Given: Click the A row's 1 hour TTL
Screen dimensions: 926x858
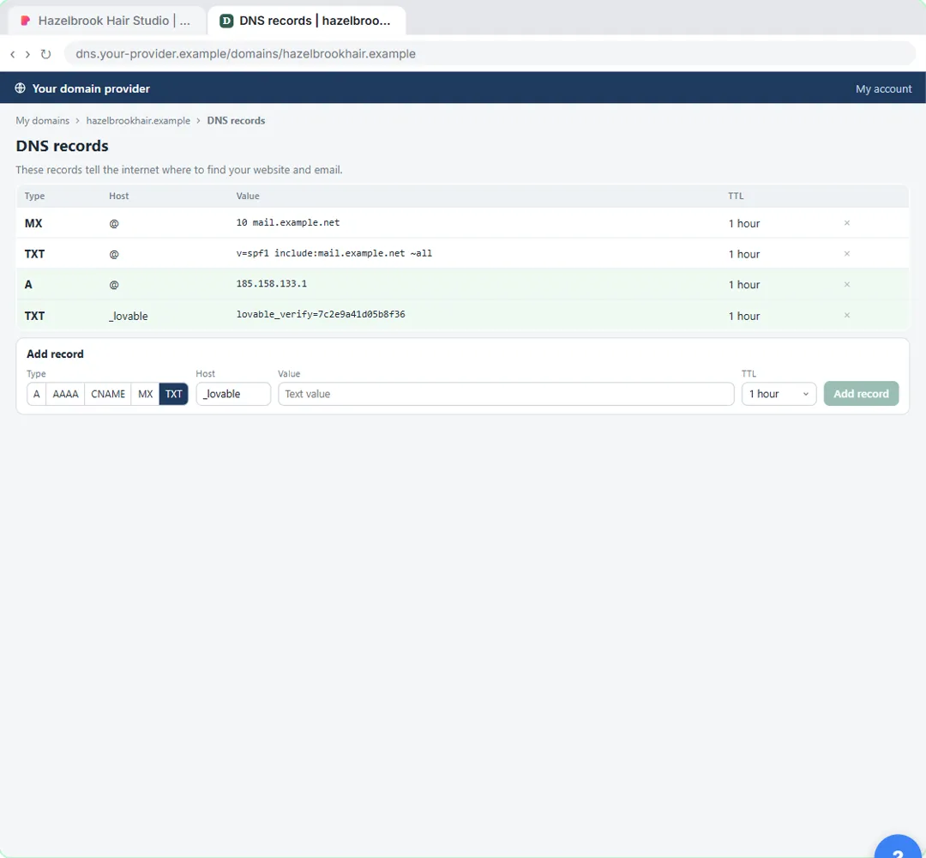Looking at the screenshot, I should [744, 285].
